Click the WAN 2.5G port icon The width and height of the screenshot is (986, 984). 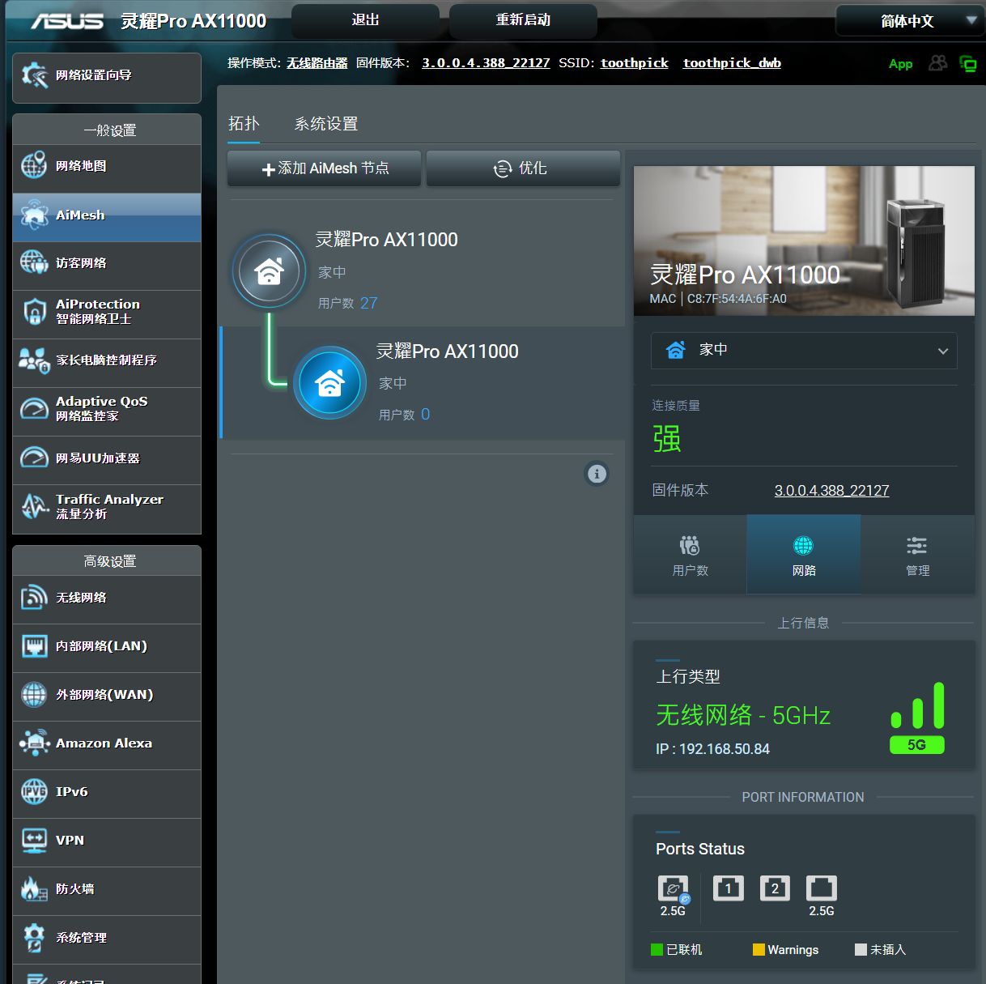click(673, 889)
